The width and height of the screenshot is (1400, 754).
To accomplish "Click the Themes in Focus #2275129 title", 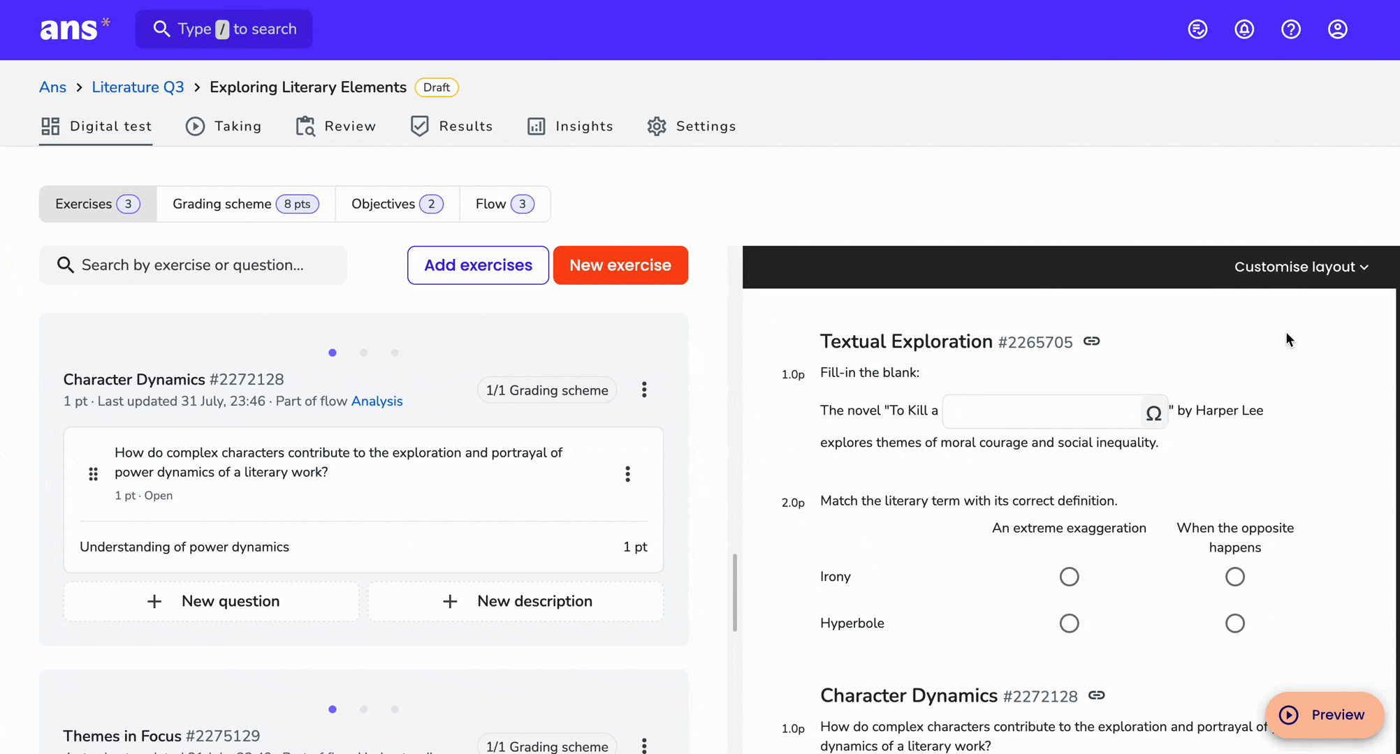I will [161, 737].
